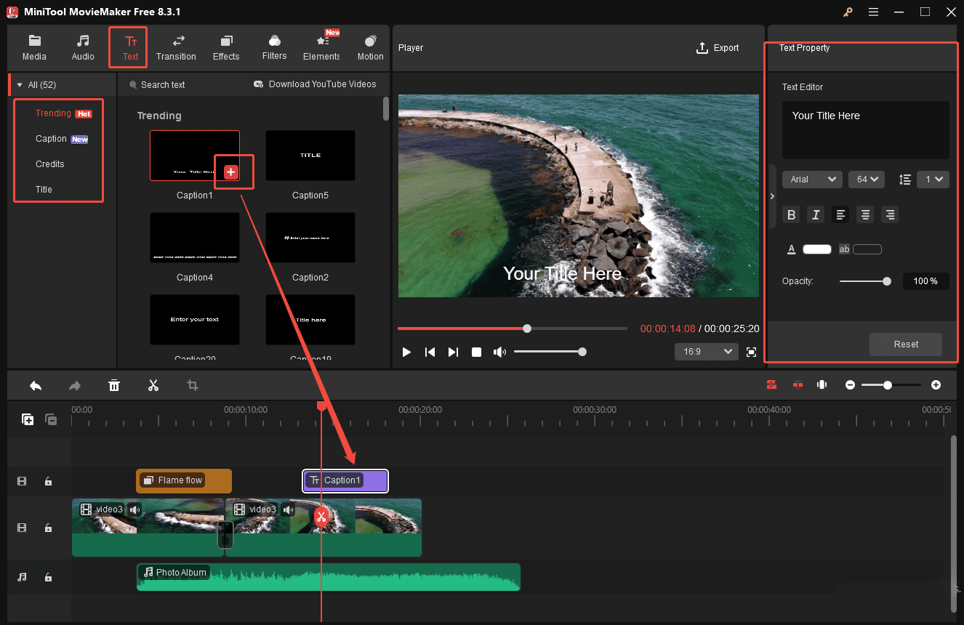The width and height of the screenshot is (964, 625).
Task: Toggle bold formatting in Text Property
Action: pos(791,214)
